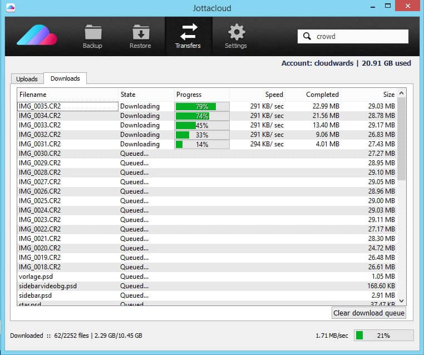Screen dimensions: 424x355
Task: Switch to the Uploads tab
Action: click(27, 78)
